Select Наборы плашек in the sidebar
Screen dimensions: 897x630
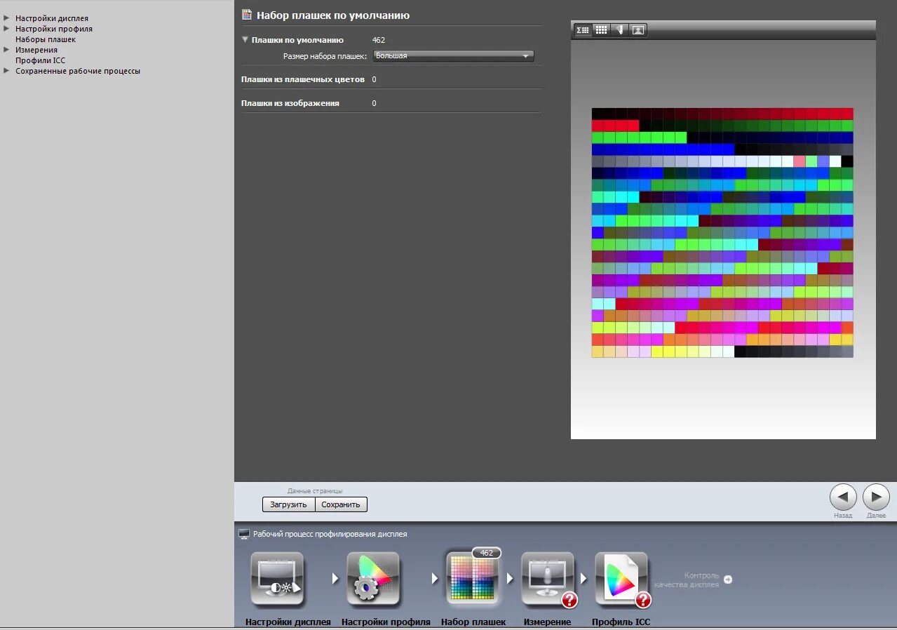[x=46, y=39]
